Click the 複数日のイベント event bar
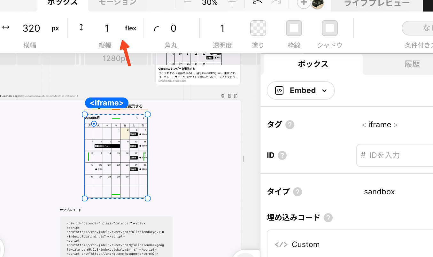The width and height of the screenshot is (433, 257). (107, 146)
